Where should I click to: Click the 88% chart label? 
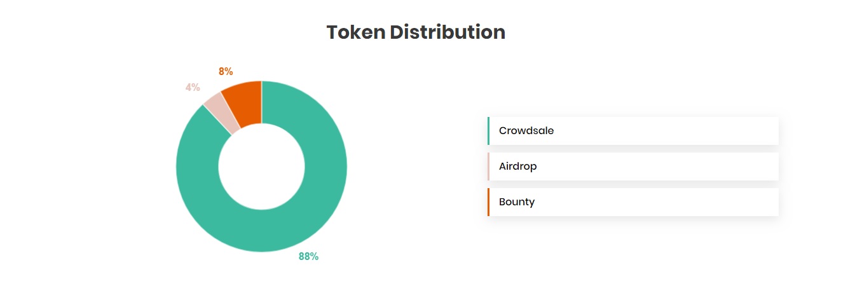click(x=308, y=257)
